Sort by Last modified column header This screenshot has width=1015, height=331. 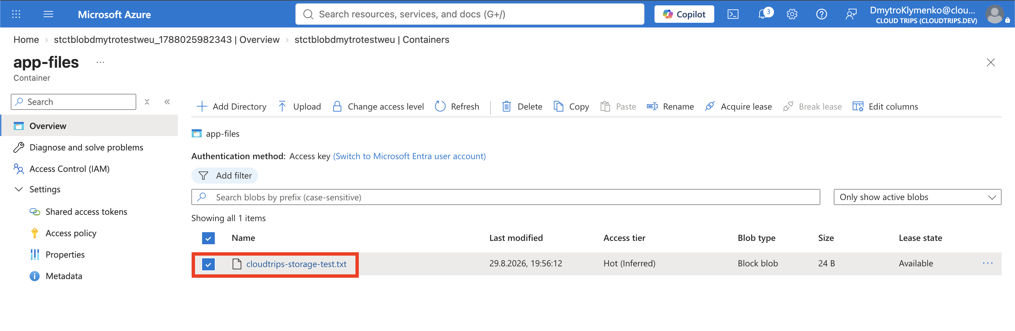coord(516,238)
